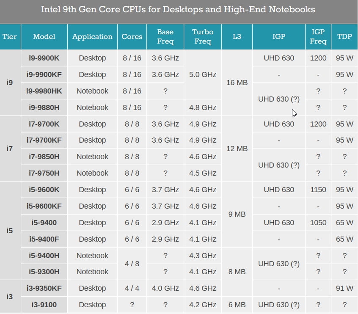Click the 91 W TDP cell for i3-9350KF

pyautogui.click(x=344, y=288)
